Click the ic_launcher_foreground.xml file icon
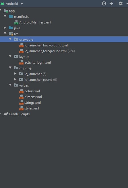 [x=21, y=51]
